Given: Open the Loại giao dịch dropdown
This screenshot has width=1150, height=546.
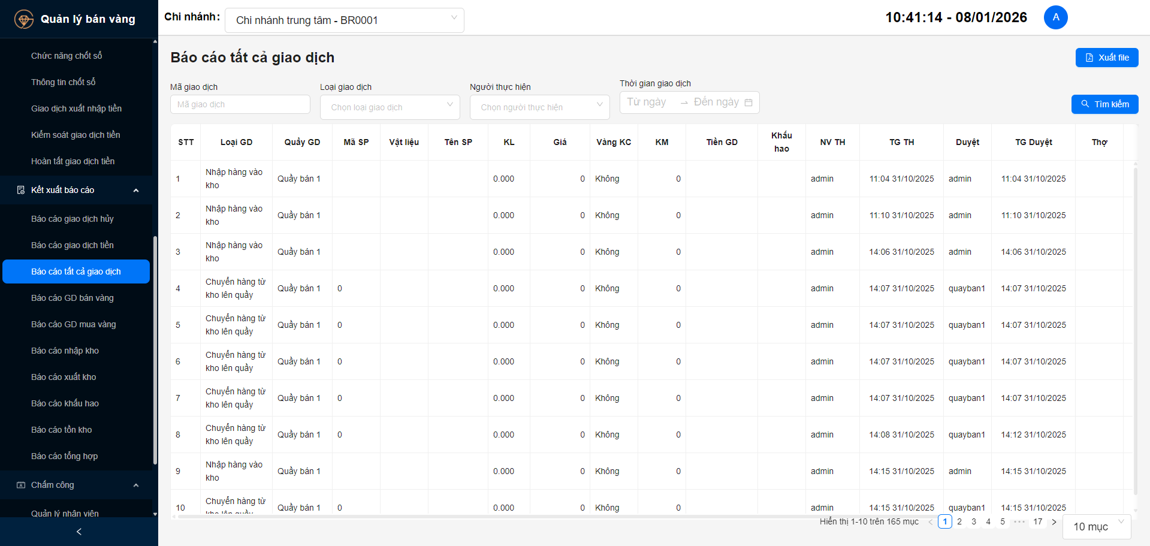Looking at the screenshot, I should tap(390, 107).
